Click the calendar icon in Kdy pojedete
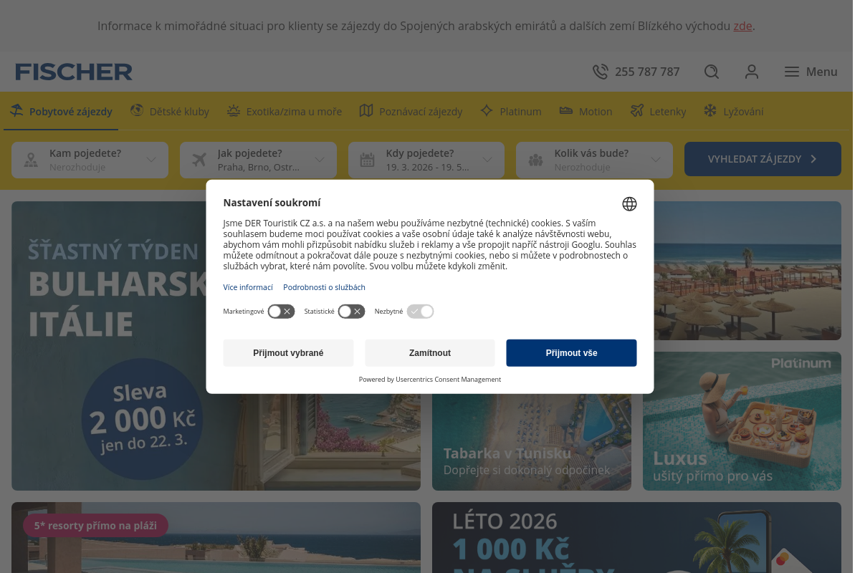Screen dimensions: 860x573 pyautogui.click(x=367, y=160)
